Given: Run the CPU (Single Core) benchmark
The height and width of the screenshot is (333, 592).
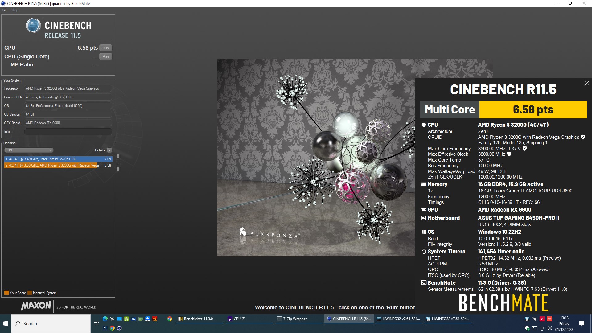Looking at the screenshot, I should (x=105, y=57).
